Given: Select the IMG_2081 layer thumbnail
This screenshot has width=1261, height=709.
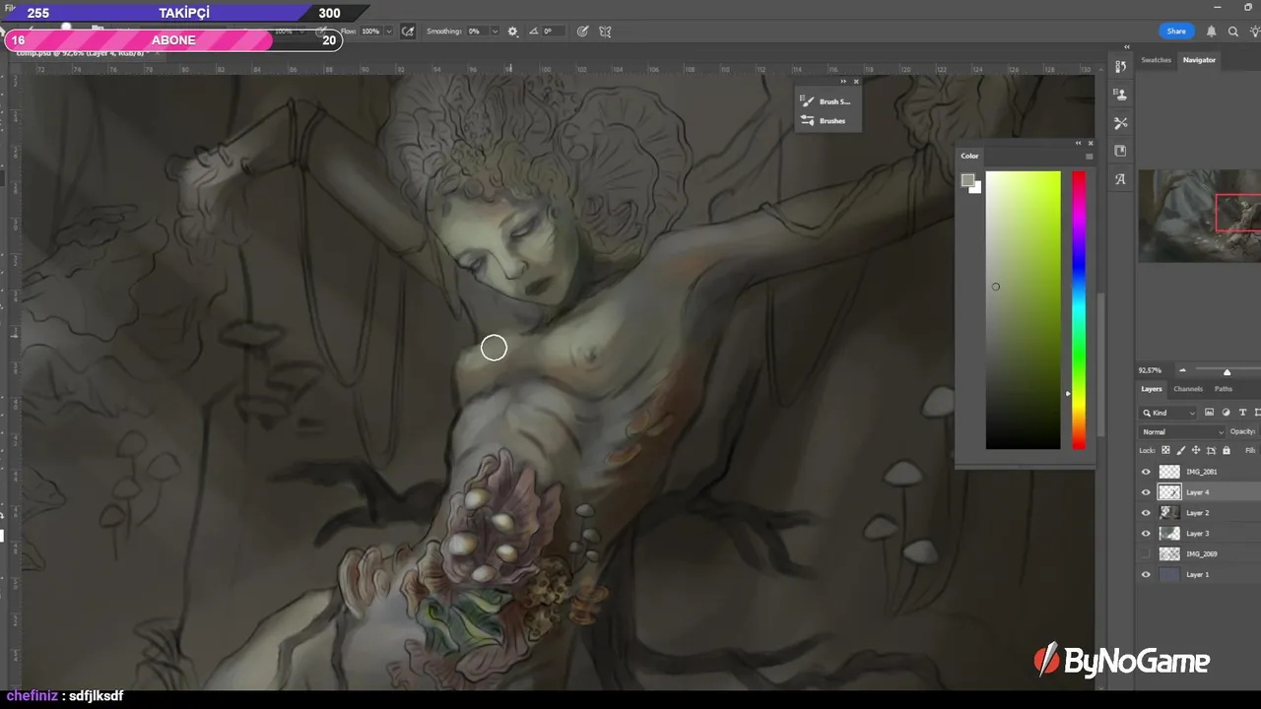Looking at the screenshot, I should [x=1169, y=472].
